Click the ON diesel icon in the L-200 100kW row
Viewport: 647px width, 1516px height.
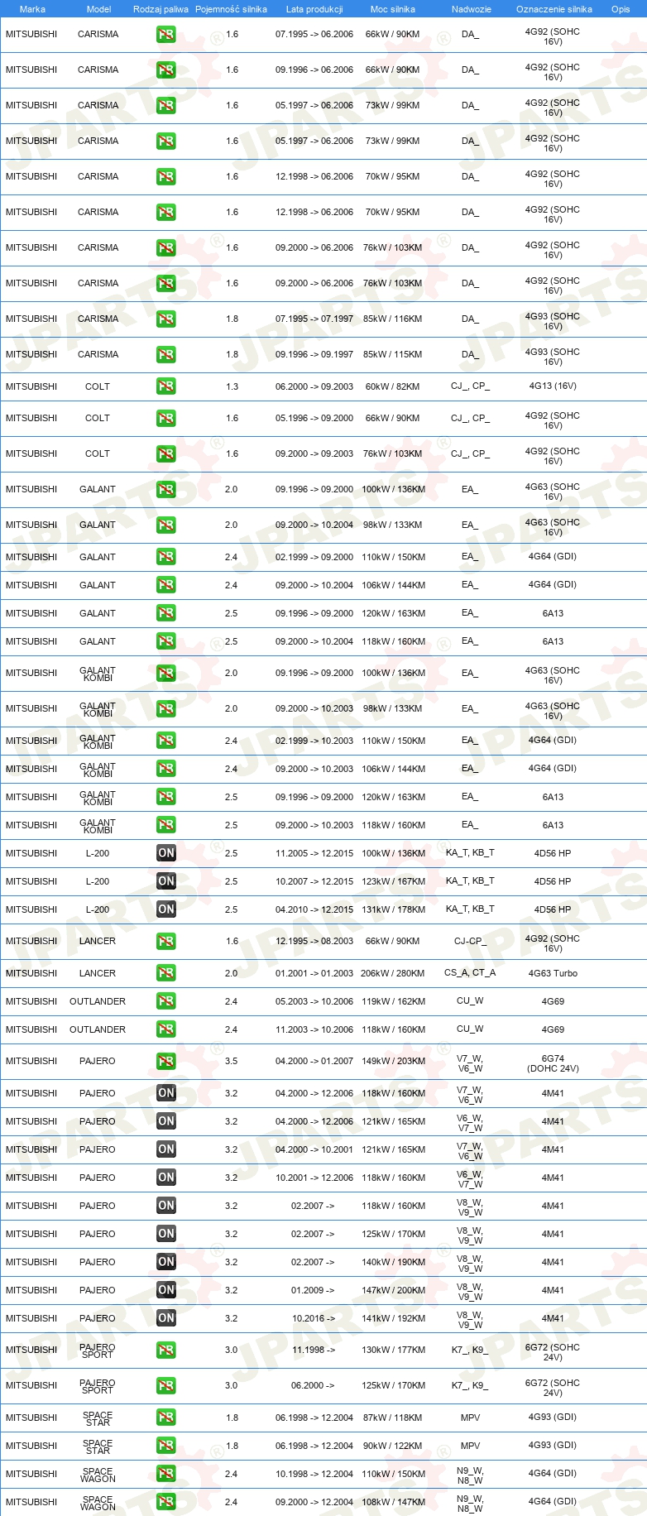pos(166,853)
